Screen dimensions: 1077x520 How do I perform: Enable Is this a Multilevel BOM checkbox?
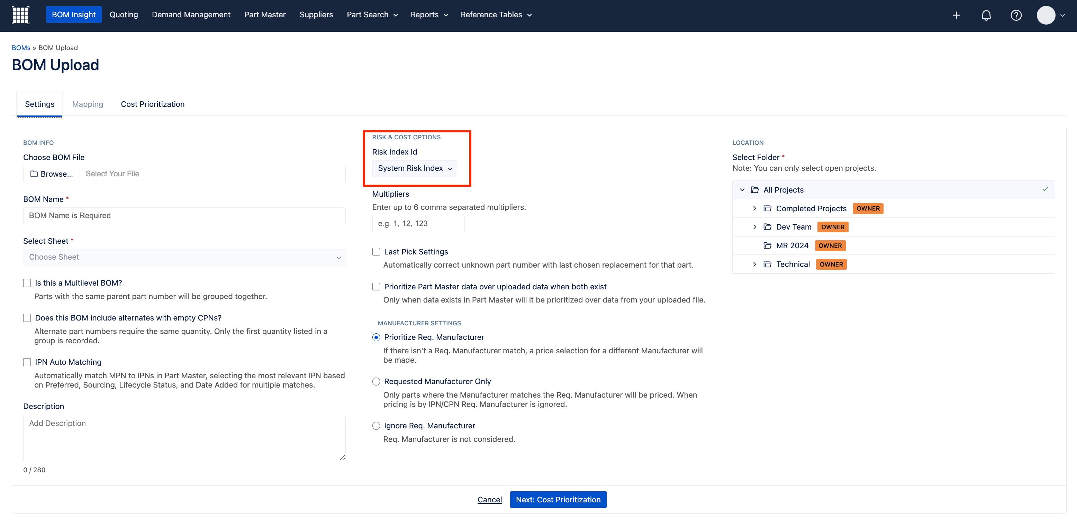click(27, 283)
